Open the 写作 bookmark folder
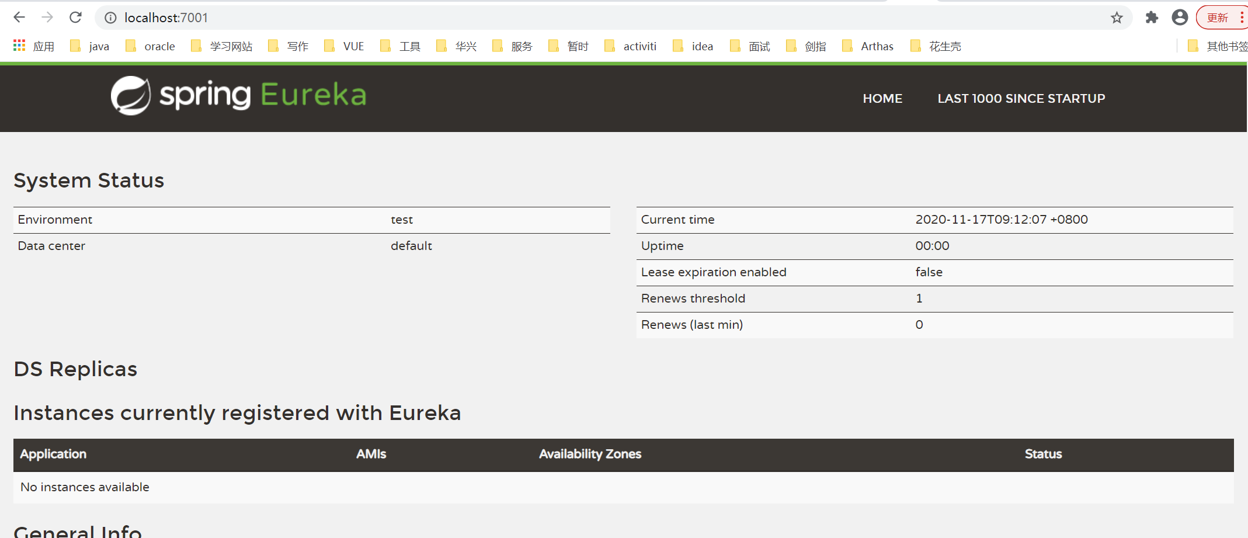Screen dimensions: 1248x538 pos(288,46)
